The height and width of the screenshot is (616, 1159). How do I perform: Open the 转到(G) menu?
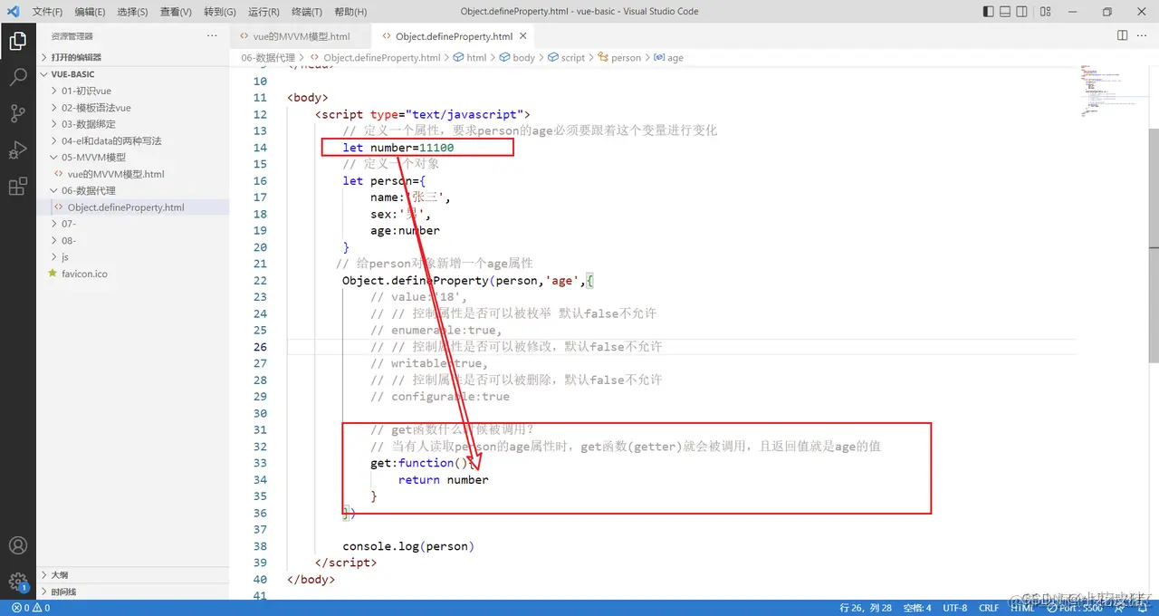point(220,12)
